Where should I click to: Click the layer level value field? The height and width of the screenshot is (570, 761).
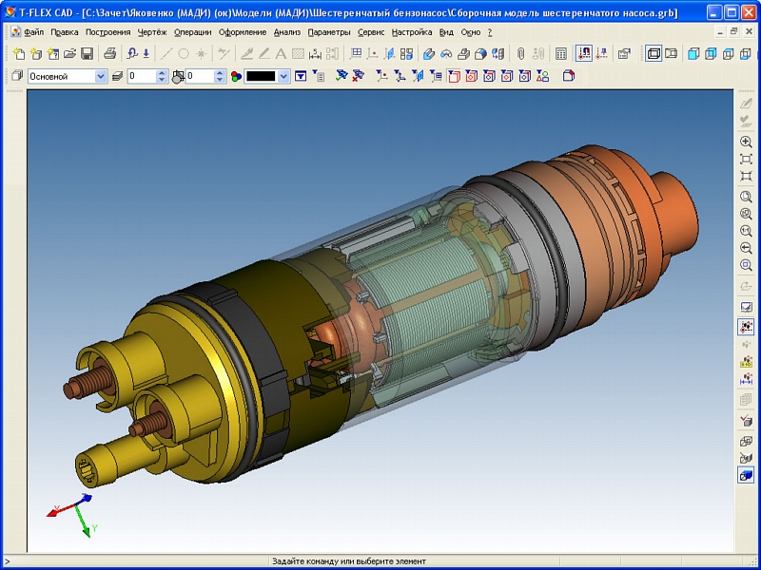pyautogui.click(x=142, y=76)
